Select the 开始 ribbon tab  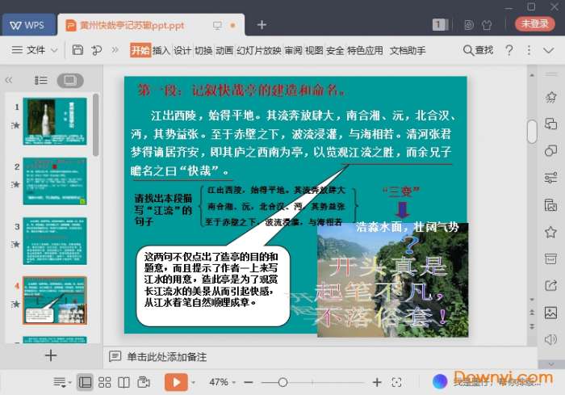140,50
